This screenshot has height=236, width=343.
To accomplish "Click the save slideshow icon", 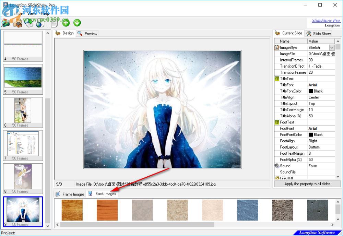I will point(29,23).
